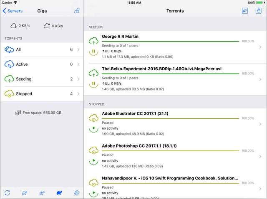267x199 pixels.
Task: Click the edit icon in Torrents header
Action: click(x=245, y=11)
